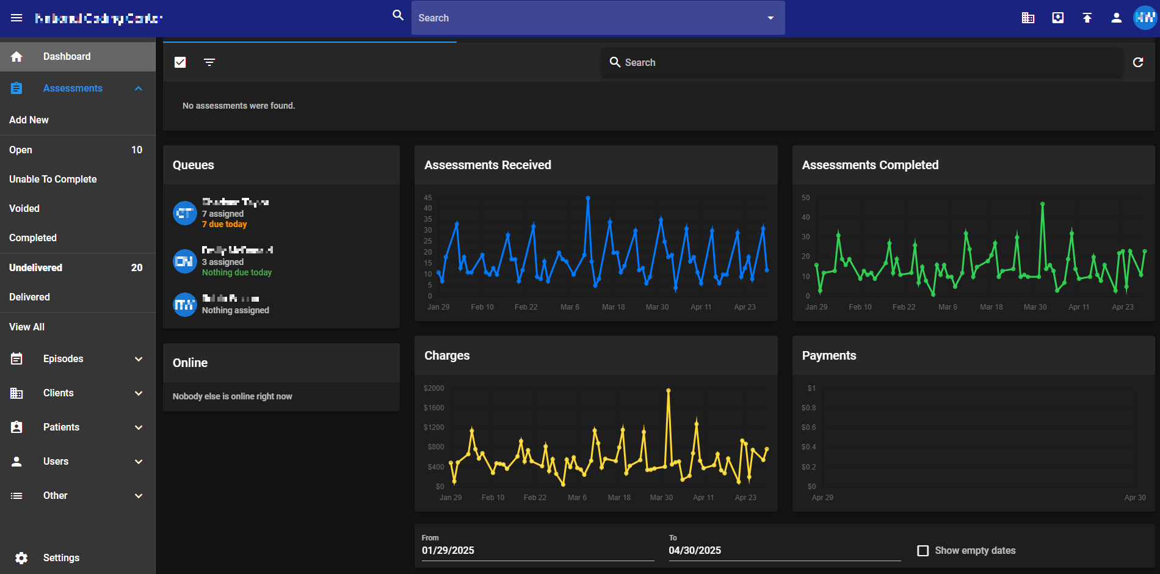
Task: Click the upload arrow icon in header
Action: [1087, 18]
